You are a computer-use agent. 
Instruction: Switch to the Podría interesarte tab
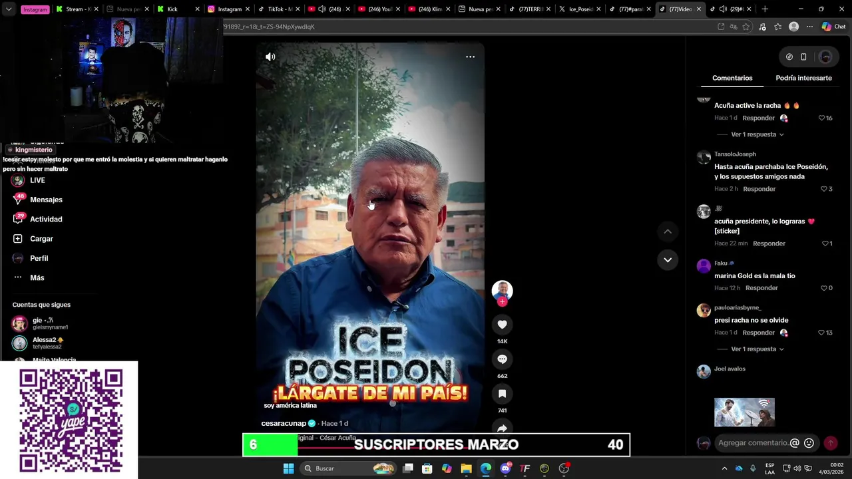click(x=803, y=78)
